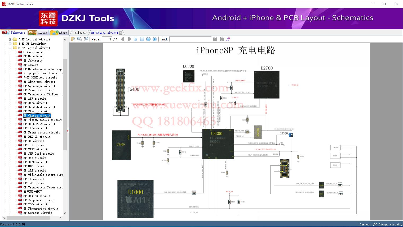Image resolution: width=403 pixels, height=227 pixels.
Task: Open 8P Flash circuit
Action: 36,111
